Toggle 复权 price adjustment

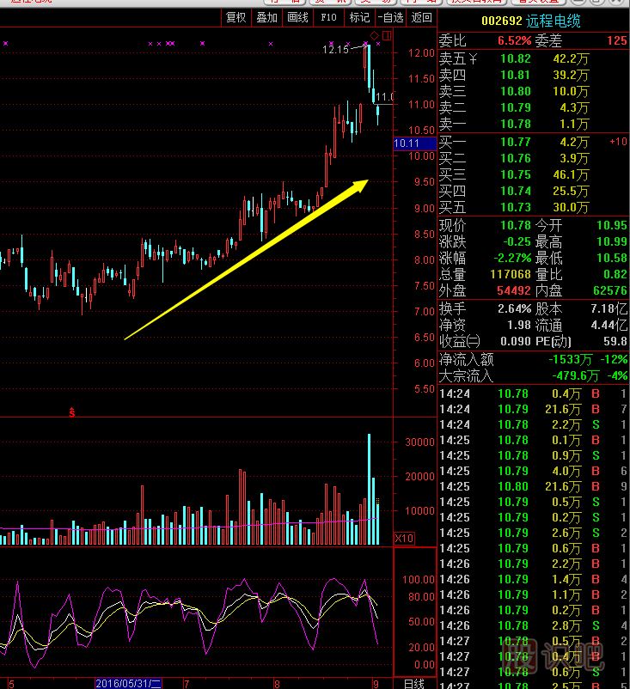tap(235, 17)
